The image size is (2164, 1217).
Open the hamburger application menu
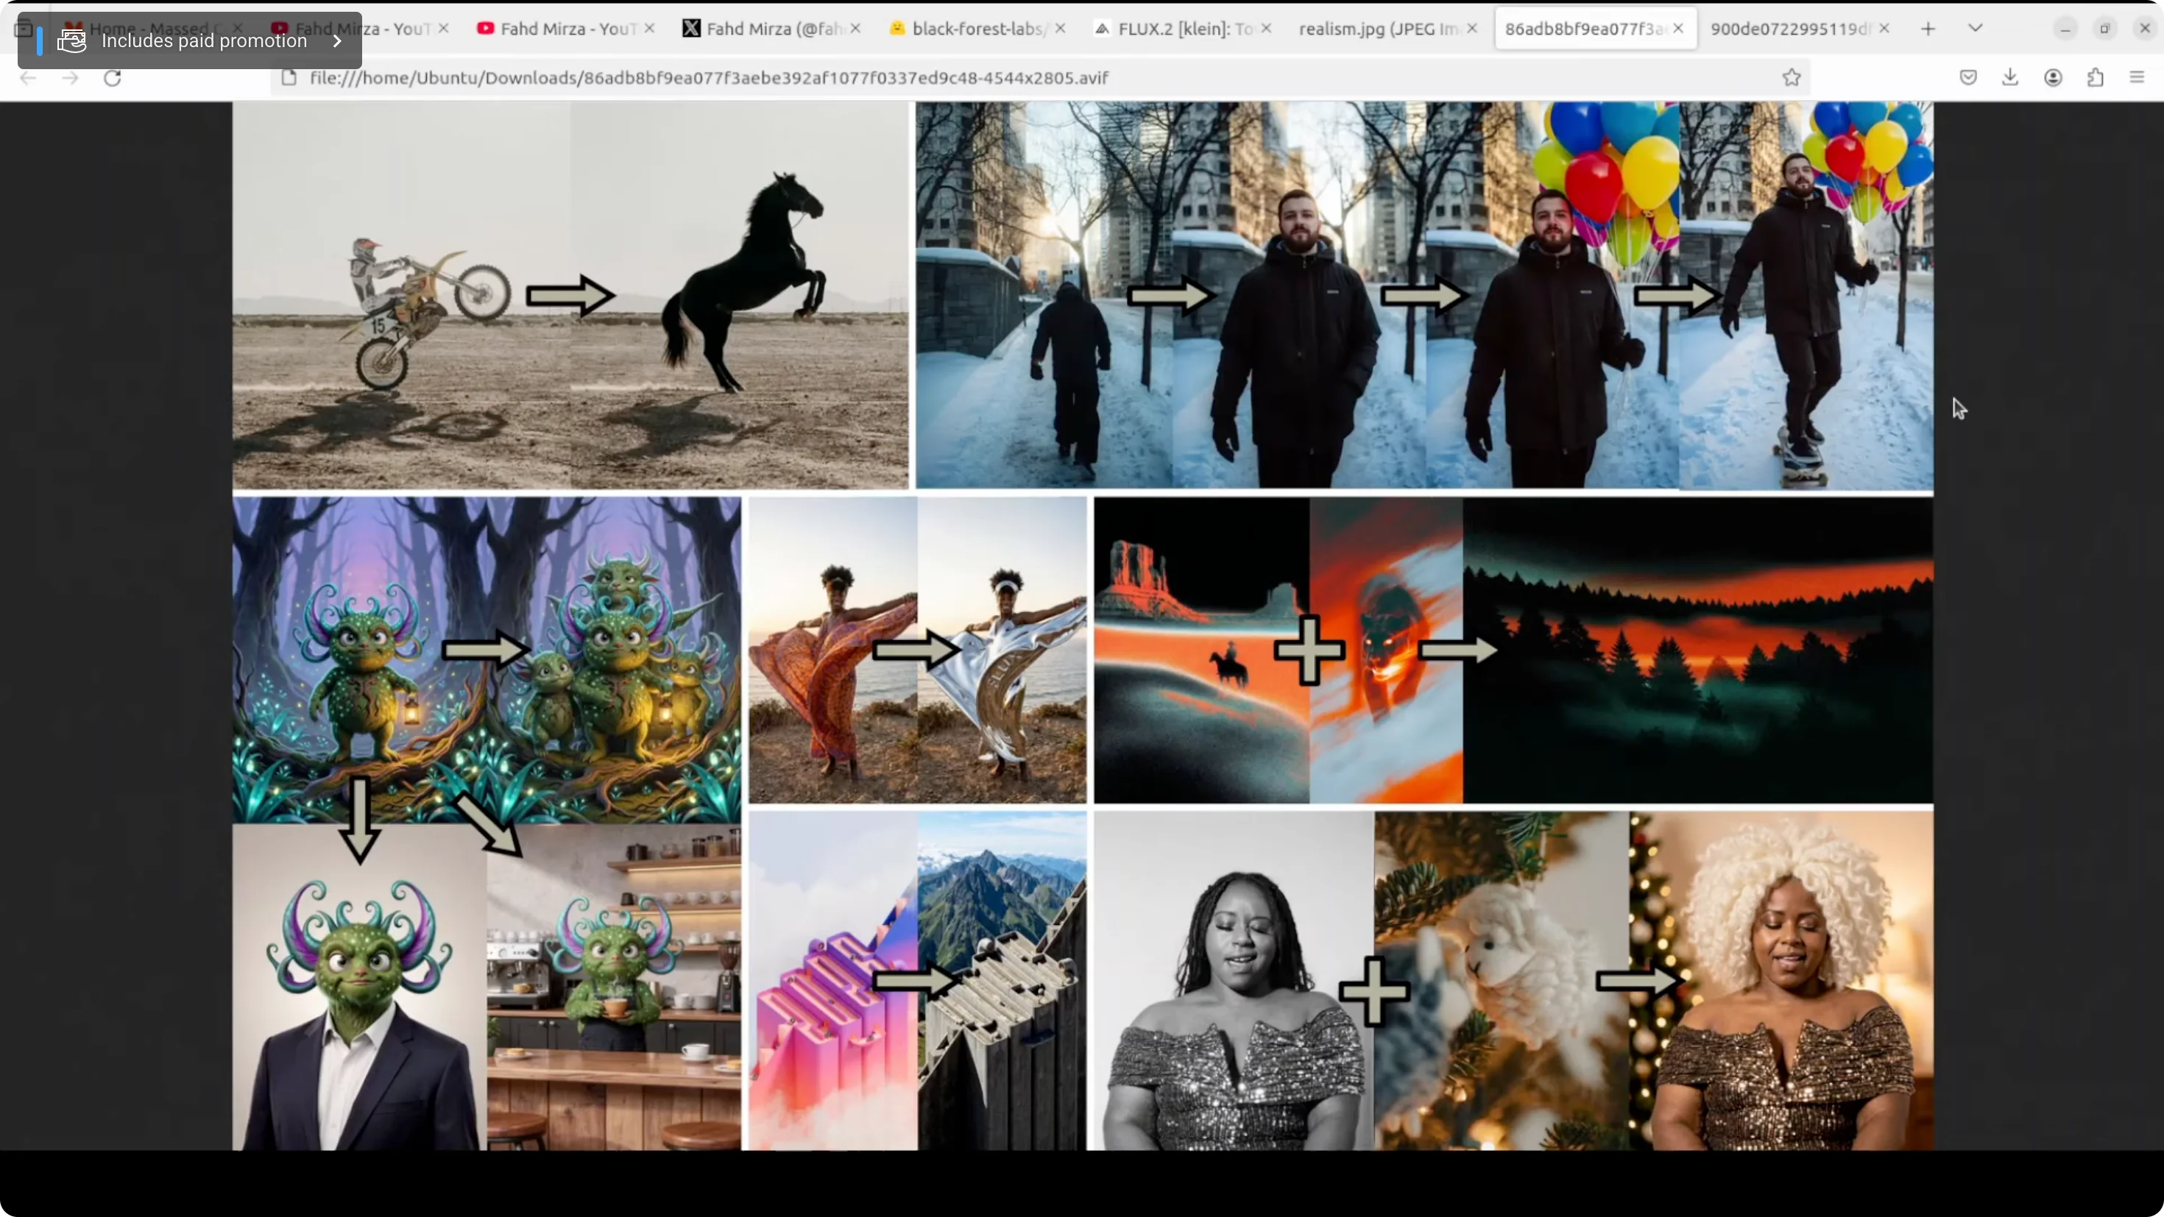[2137, 77]
